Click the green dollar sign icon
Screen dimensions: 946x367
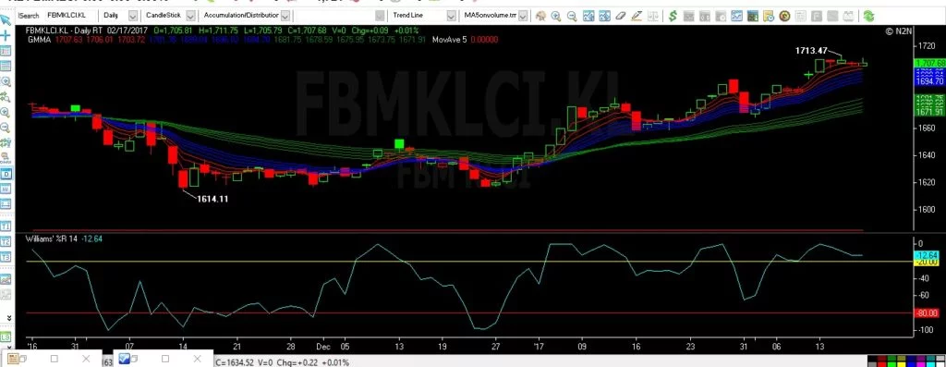(x=673, y=16)
